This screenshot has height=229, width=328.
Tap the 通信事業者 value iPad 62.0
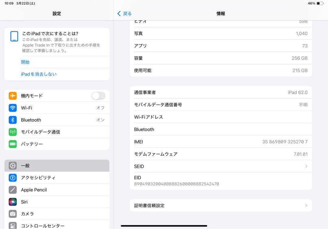point(298,92)
